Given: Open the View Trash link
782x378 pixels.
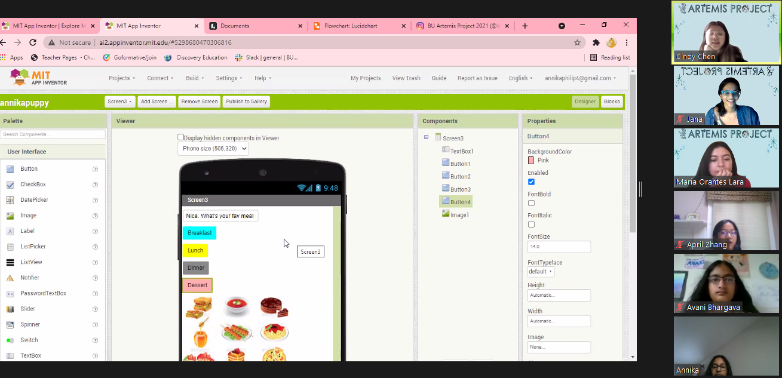Looking at the screenshot, I should point(406,78).
